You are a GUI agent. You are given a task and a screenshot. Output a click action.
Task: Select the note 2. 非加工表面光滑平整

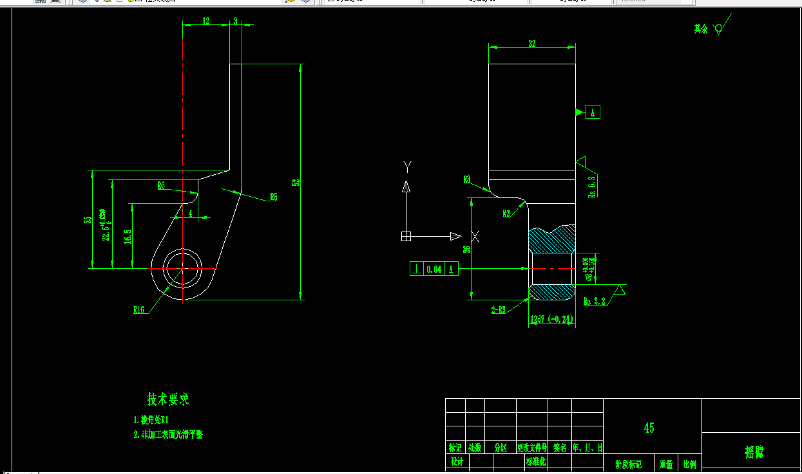point(168,435)
